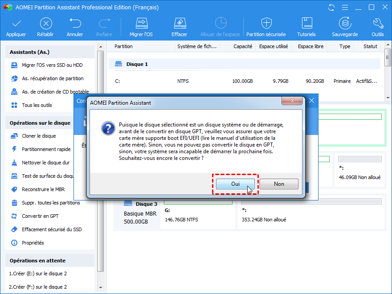
Task: Select pending operation Créer (F:) sur le disque 2
Action: coord(38,287)
